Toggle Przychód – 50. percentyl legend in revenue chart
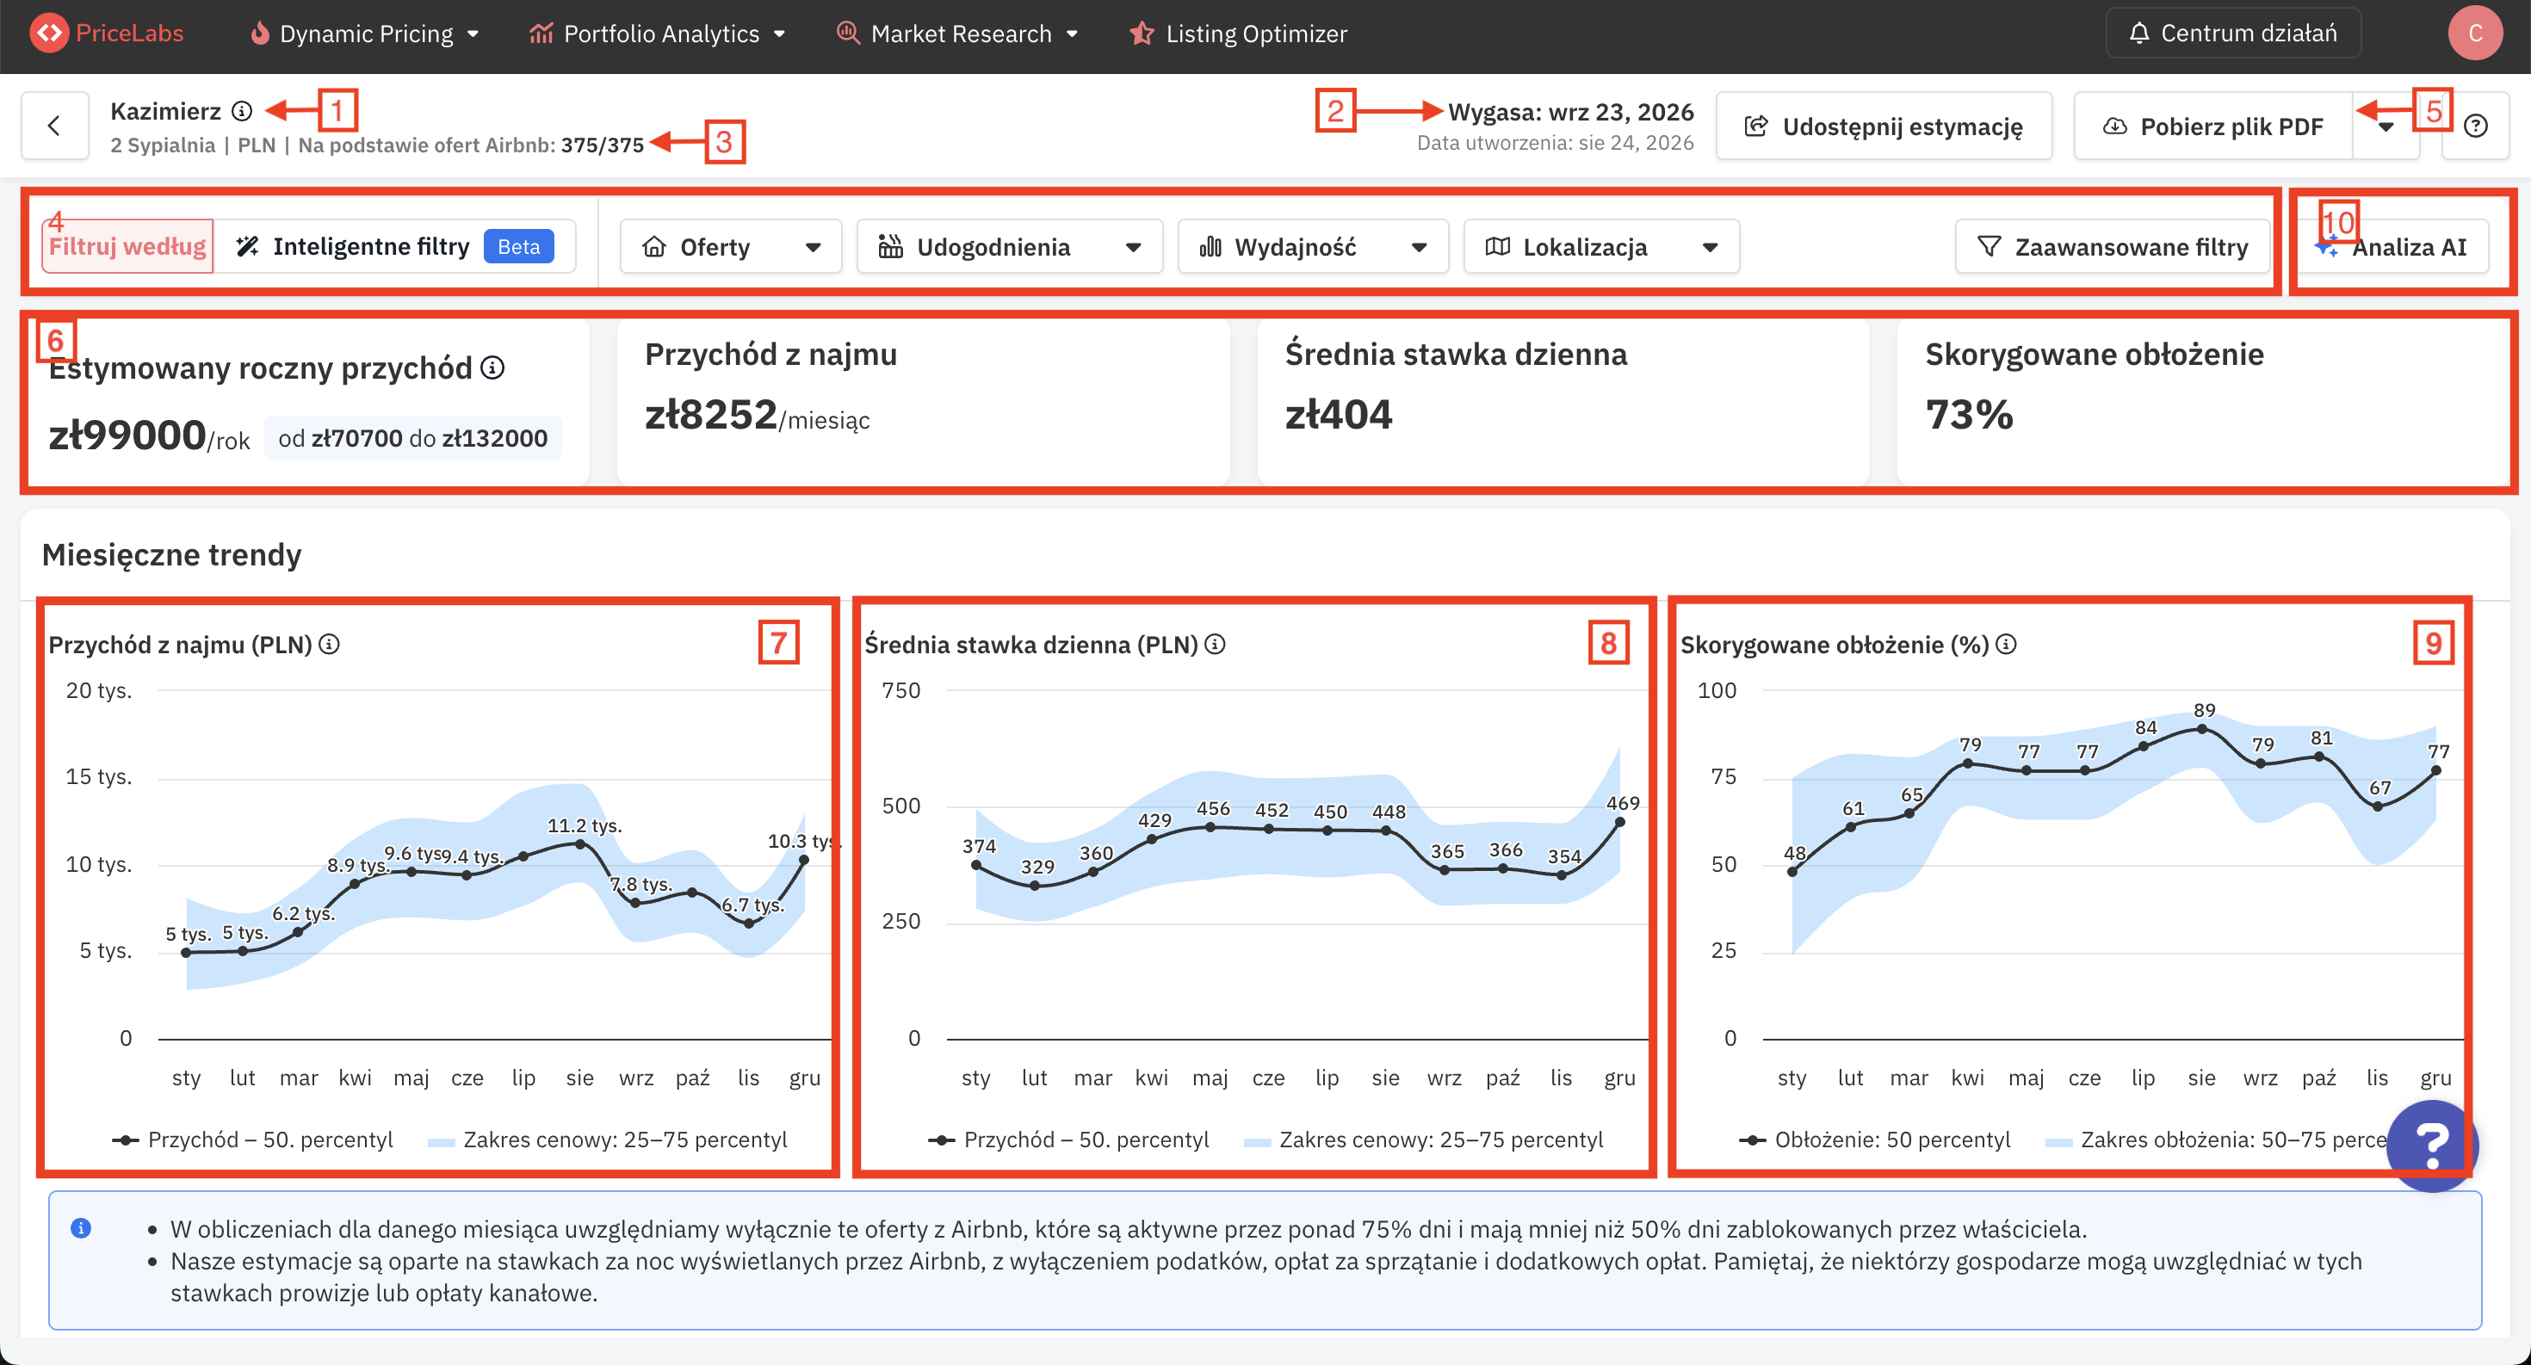 point(252,1140)
